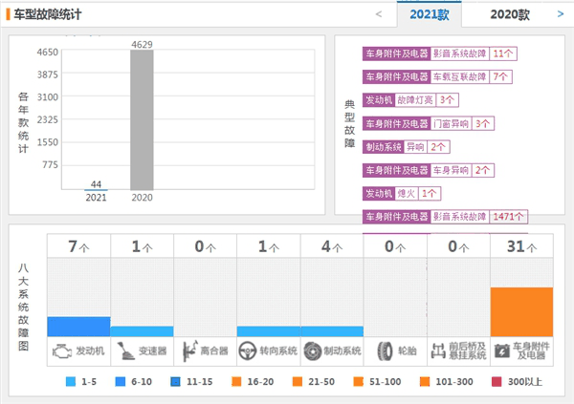The image size is (574, 404).
Task: Click the orange bar for body accessories
Action: pyautogui.click(x=521, y=311)
